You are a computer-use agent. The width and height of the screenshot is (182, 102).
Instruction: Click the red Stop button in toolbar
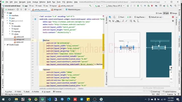click(x=152, y=6)
